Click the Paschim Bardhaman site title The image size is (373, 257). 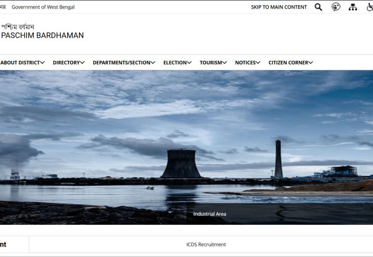click(x=42, y=36)
